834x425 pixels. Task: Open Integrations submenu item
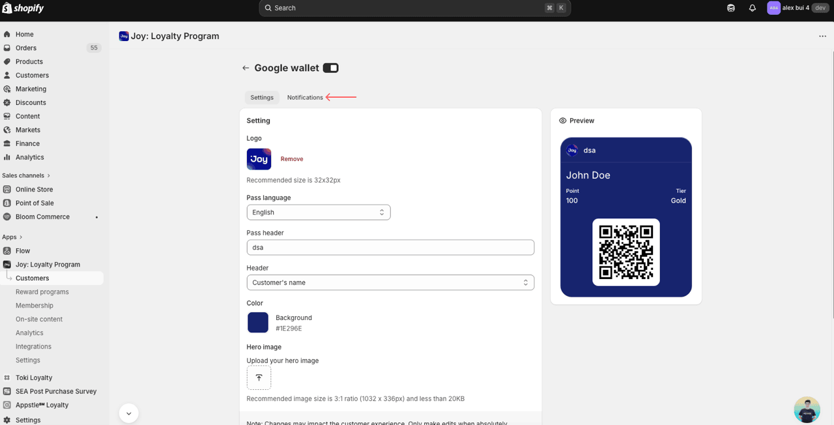pos(33,347)
